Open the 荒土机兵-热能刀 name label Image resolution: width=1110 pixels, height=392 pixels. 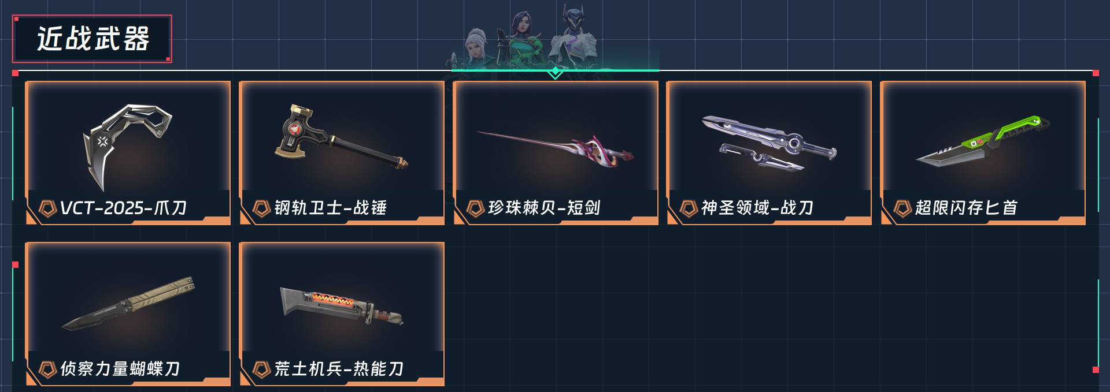(339, 369)
